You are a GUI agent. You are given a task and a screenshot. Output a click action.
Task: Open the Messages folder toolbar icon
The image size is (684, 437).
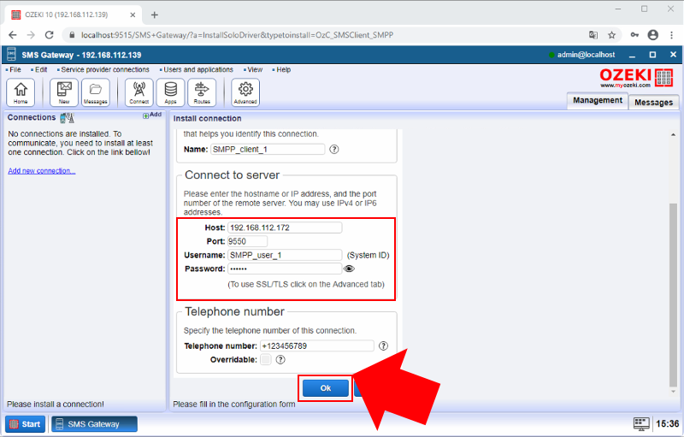click(96, 92)
